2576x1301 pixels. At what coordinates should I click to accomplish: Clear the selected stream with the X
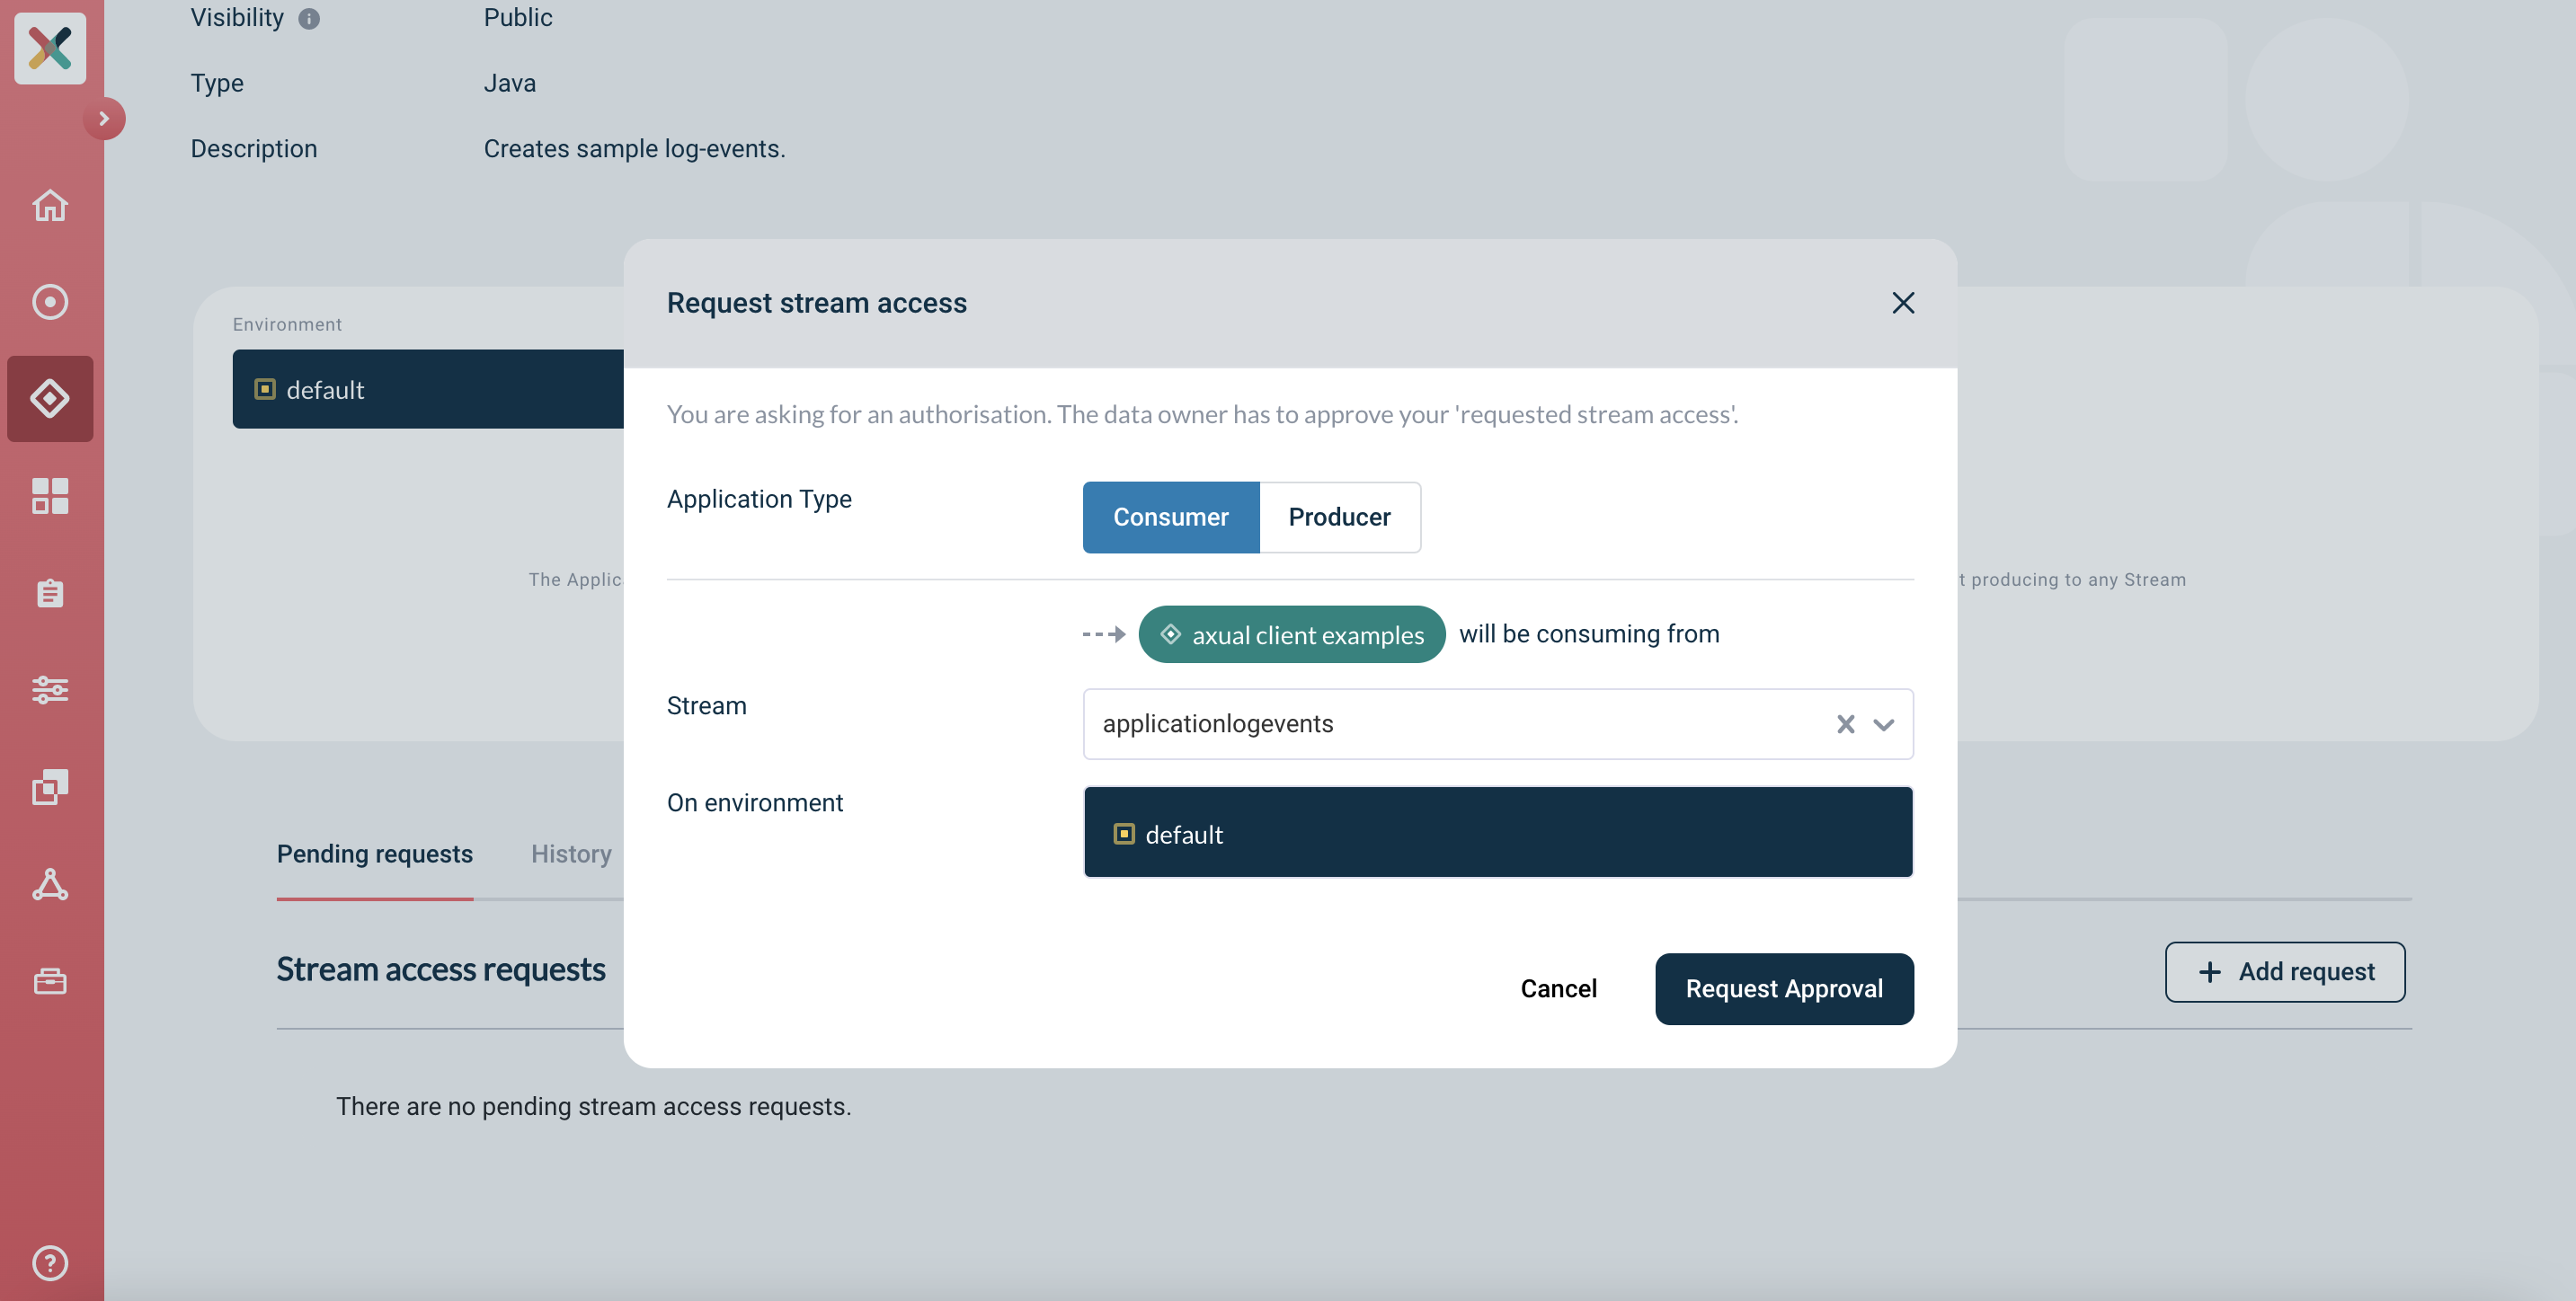1846,724
